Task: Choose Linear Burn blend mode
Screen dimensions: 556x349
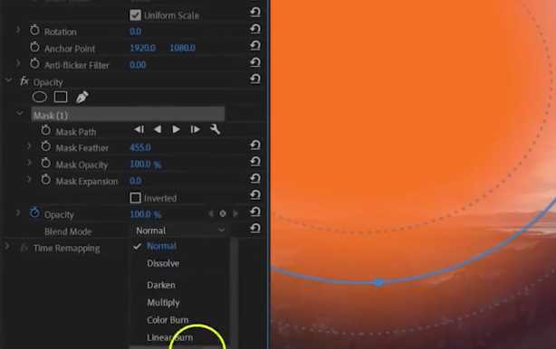Action: [170, 337]
